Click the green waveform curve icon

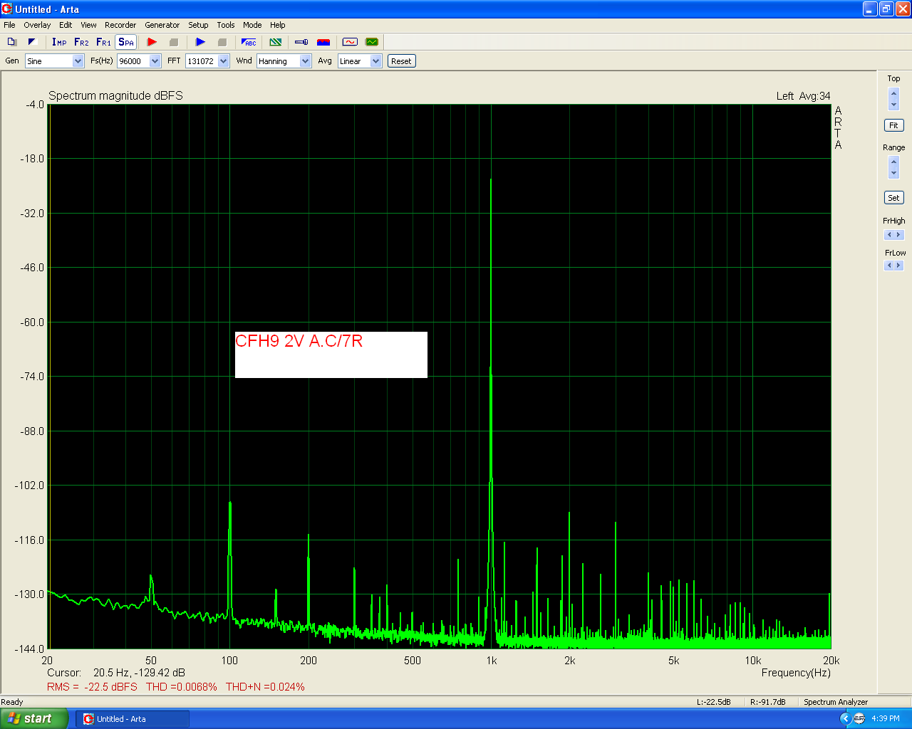pos(372,42)
